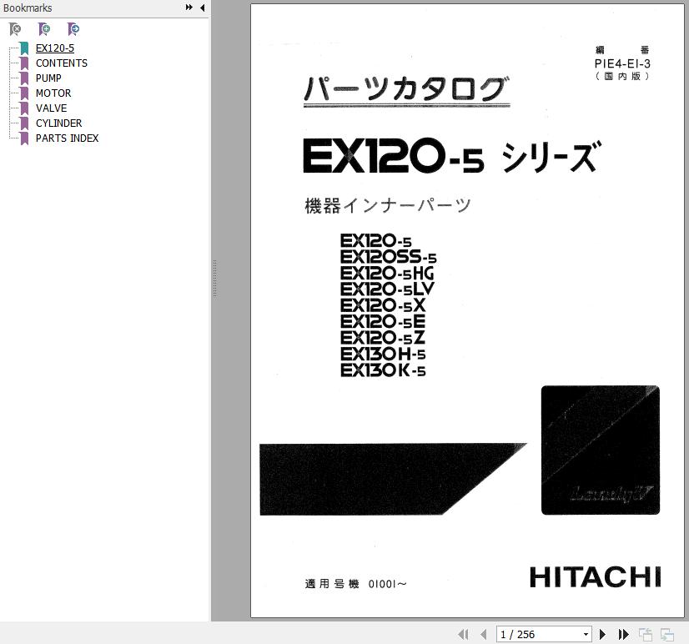Jump to the CONTENTS bookmark

pos(62,63)
